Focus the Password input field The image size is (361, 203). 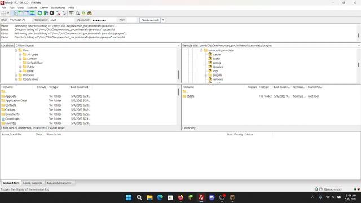click(104, 20)
